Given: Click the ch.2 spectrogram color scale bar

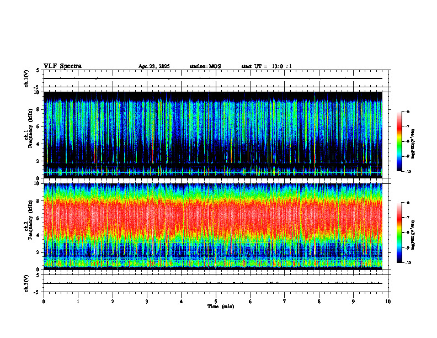Looking at the screenshot, I should click(x=399, y=233).
